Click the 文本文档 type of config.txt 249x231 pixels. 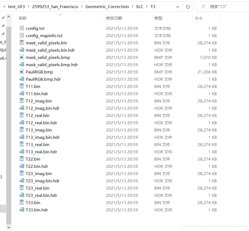click(162, 28)
